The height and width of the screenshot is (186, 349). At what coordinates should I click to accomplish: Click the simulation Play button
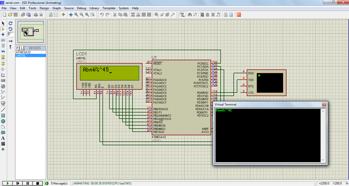coord(7,183)
